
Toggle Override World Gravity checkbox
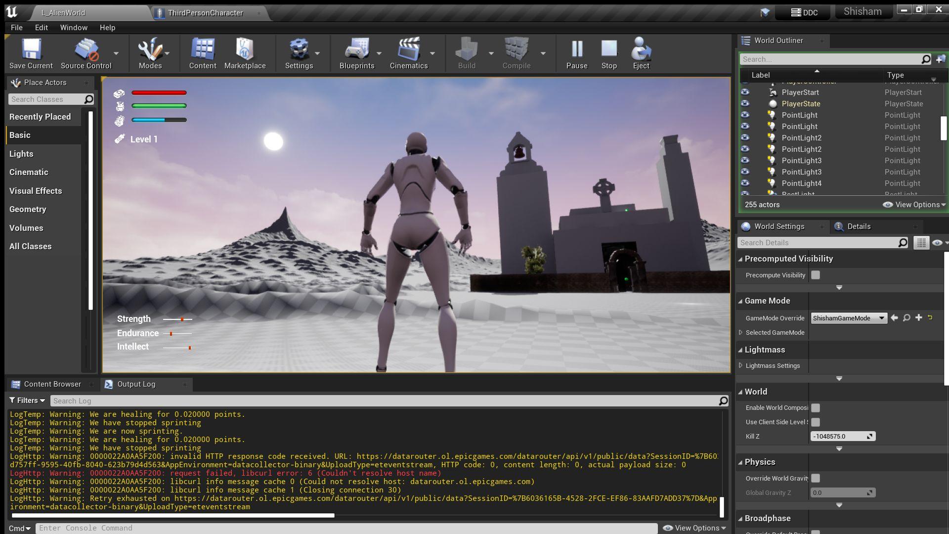pyautogui.click(x=816, y=478)
